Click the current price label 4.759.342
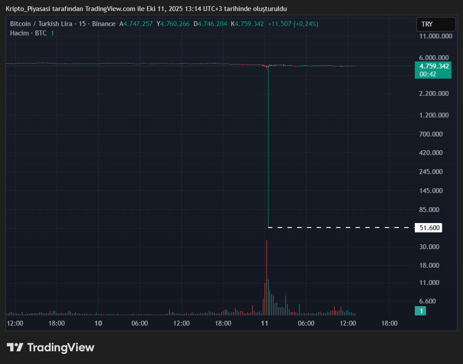The image size is (463, 364). pyautogui.click(x=434, y=66)
